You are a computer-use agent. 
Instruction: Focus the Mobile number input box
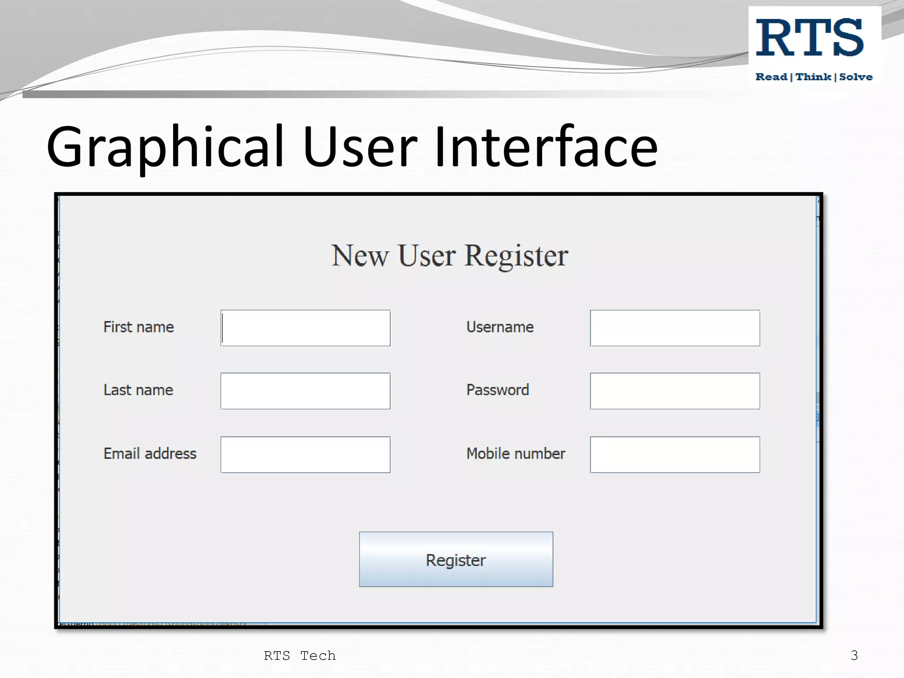pyautogui.click(x=675, y=455)
